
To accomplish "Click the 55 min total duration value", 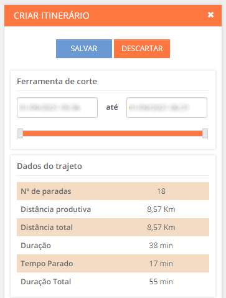I will coord(161,282).
